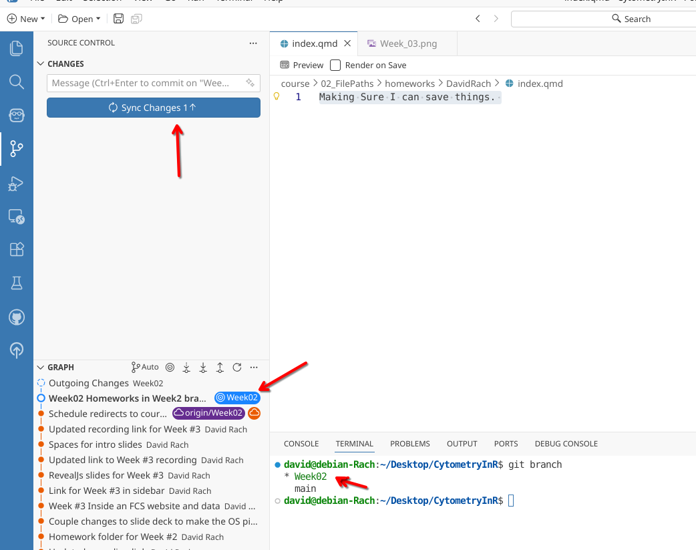This screenshot has width=696, height=550.
Task: Click the Preview button
Action: pyautogui.click(x=302, y=65)
